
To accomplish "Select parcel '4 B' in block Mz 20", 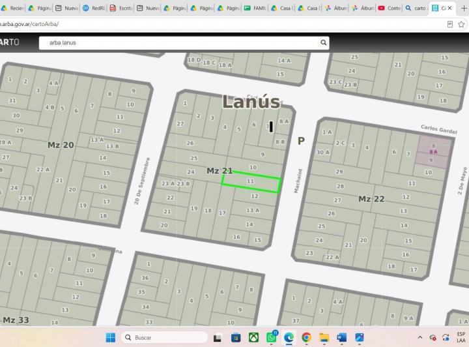I will 50,107.
